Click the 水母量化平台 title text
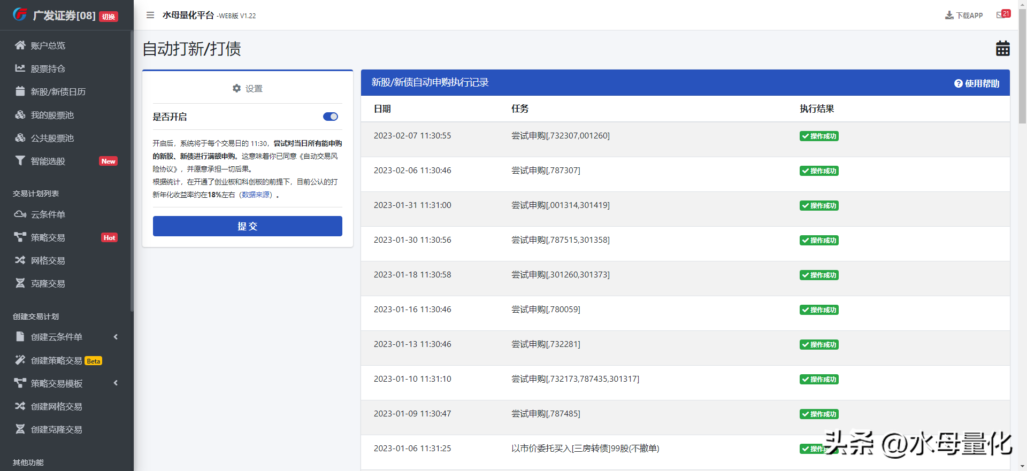Viewport: 1027px width, 471px height. coord(188,15)
